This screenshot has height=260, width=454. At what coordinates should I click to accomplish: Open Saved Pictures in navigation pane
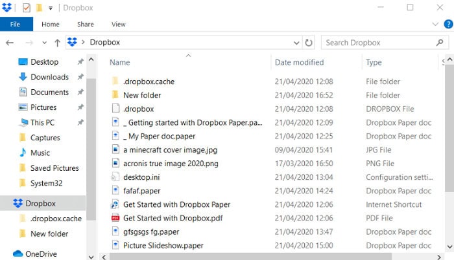[54, 168]
